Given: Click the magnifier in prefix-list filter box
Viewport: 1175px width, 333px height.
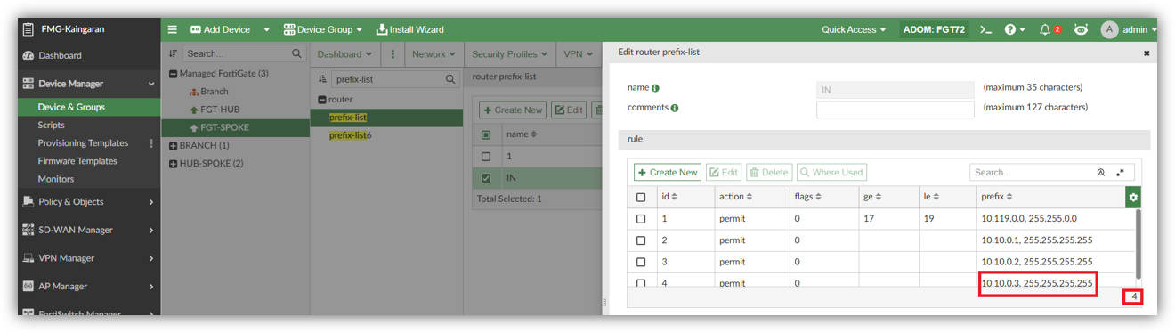Looking at the screenshot, I should click(451, 79).
